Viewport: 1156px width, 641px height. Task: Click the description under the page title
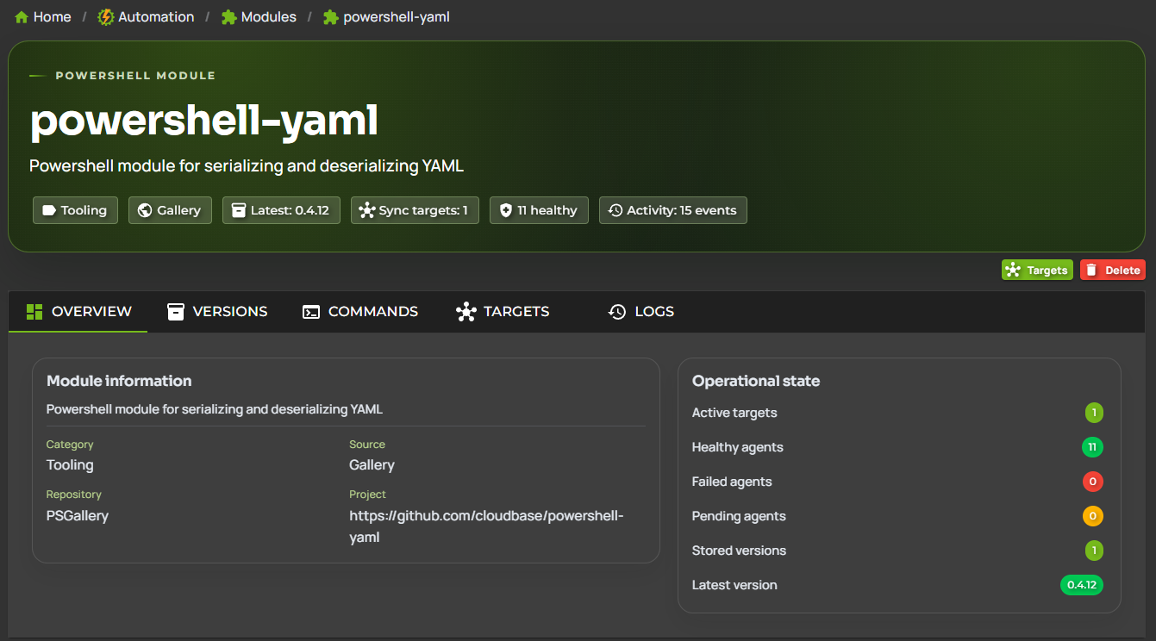tap(247, 165)
